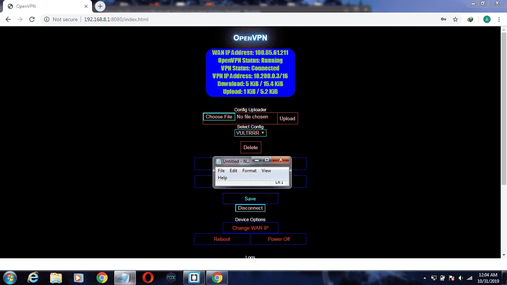Click Change WAN IP button
The height and width of the screenshot is (285, 507).
click(x=250, y=228)
